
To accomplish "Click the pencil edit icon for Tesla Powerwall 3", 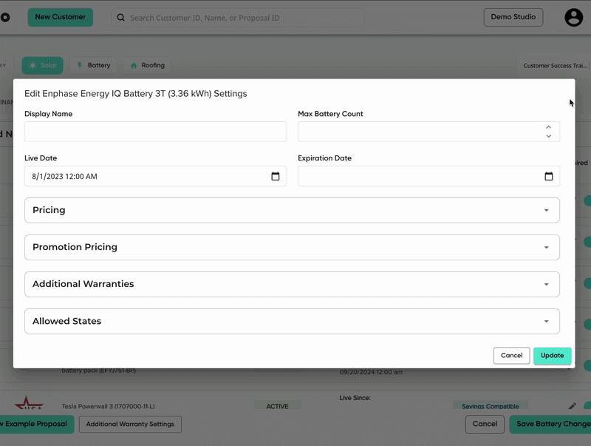I will coord(572,406).
